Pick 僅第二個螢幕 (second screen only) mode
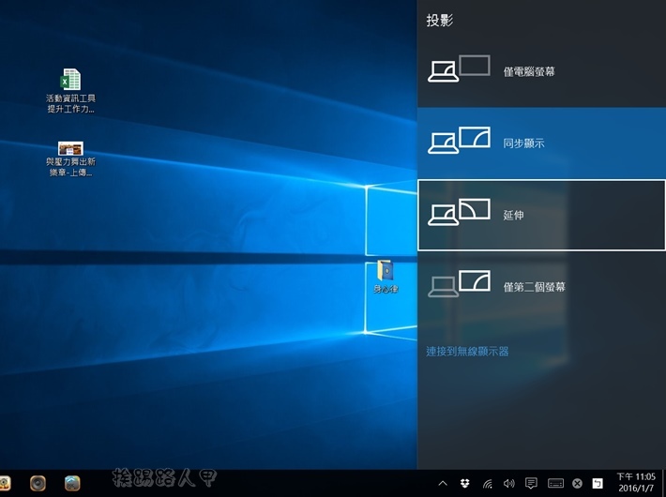Screen dimensions: 666x497 (541, 287)
